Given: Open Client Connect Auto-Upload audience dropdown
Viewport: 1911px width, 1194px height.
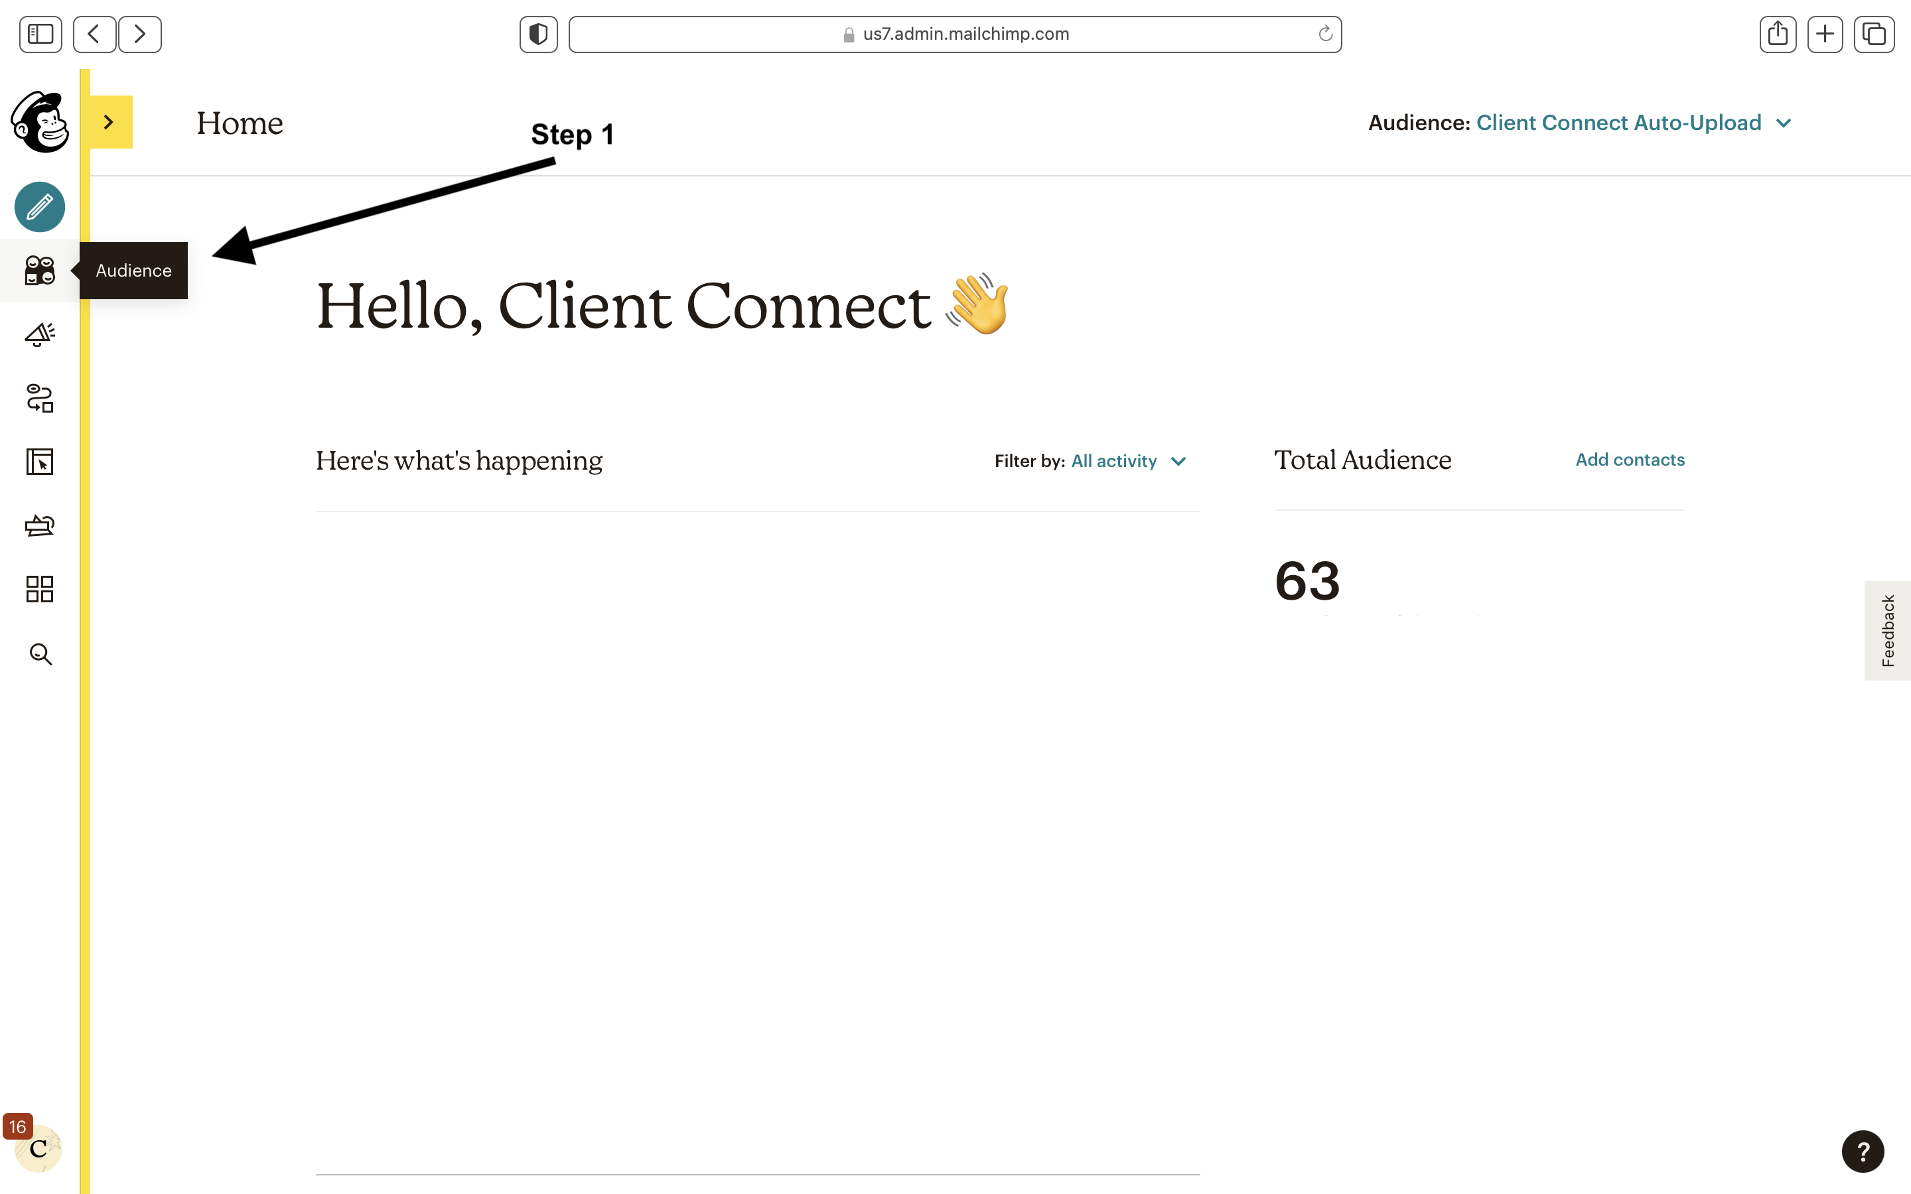Looking at the screenshot, I should (x=1633, y=123).
